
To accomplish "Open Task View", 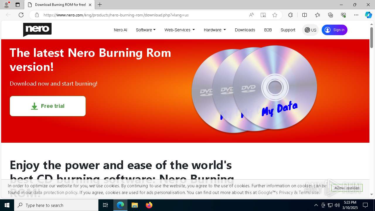I will coord(105,205).
